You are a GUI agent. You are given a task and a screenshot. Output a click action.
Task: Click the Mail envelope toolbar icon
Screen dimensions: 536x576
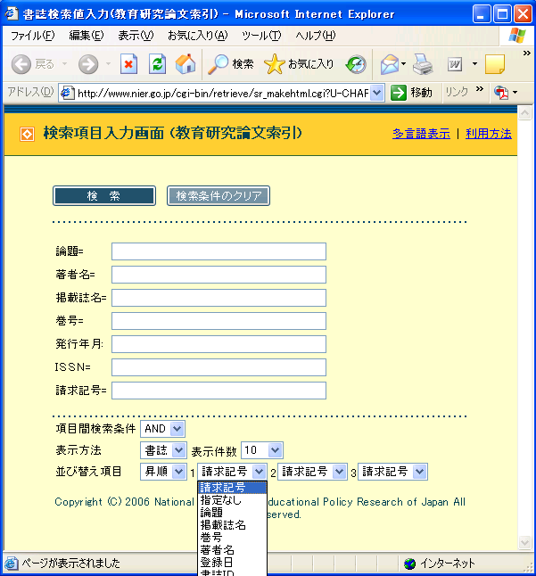[390, 64]
